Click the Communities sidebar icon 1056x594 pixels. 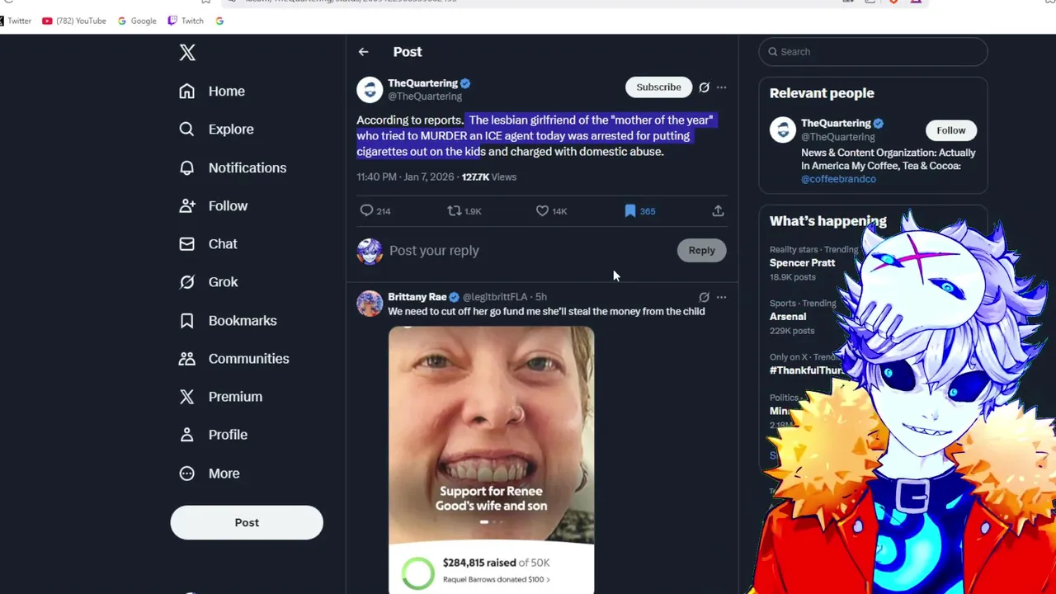tap(187, 358)
